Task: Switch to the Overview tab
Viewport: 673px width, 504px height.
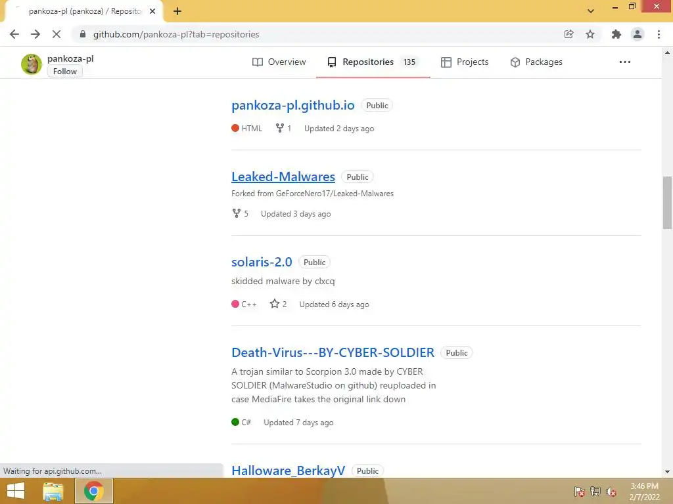Action: click(x=279, y=62)
